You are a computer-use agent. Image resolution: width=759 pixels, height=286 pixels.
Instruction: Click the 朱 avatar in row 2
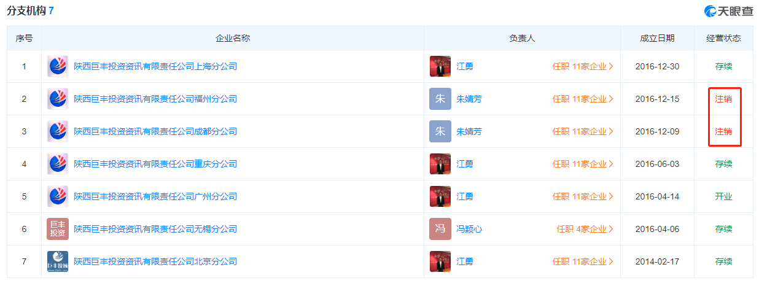coord(440,99)
